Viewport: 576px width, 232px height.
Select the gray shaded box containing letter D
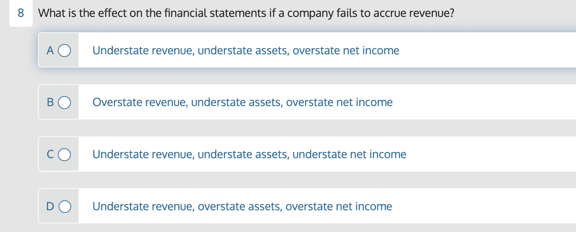click(58, 206)
